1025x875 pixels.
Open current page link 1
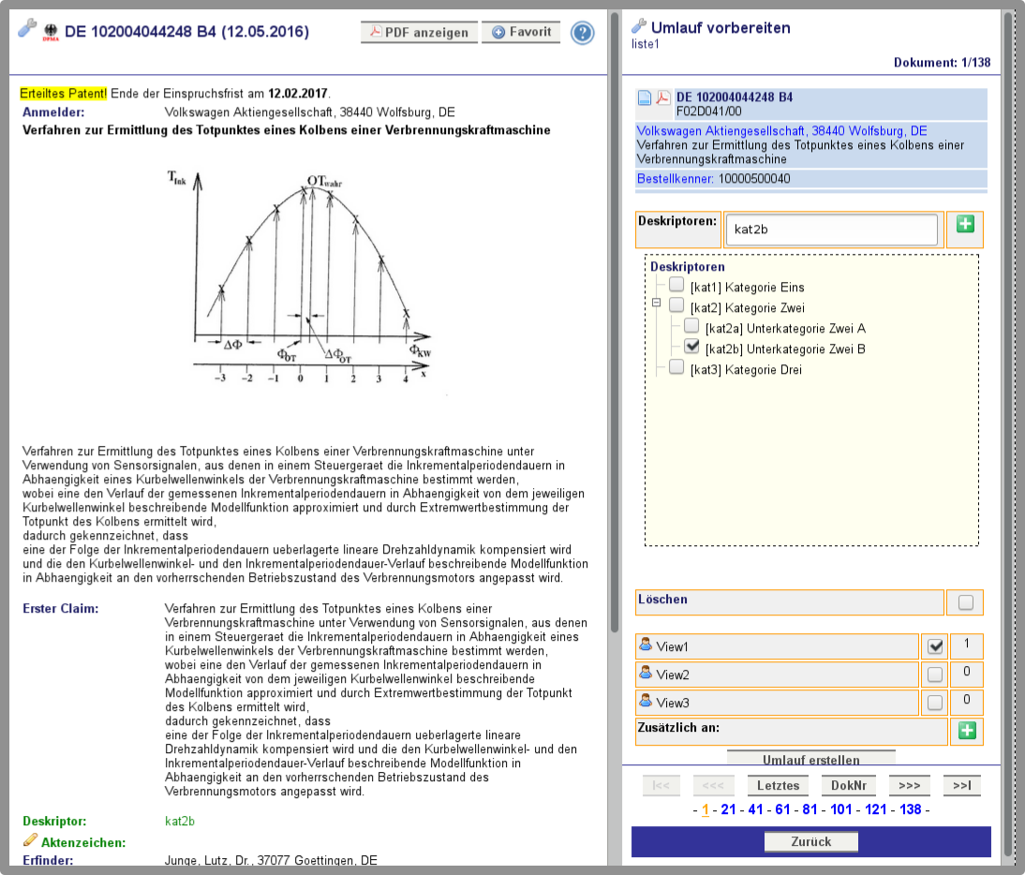tap(706, 809)
